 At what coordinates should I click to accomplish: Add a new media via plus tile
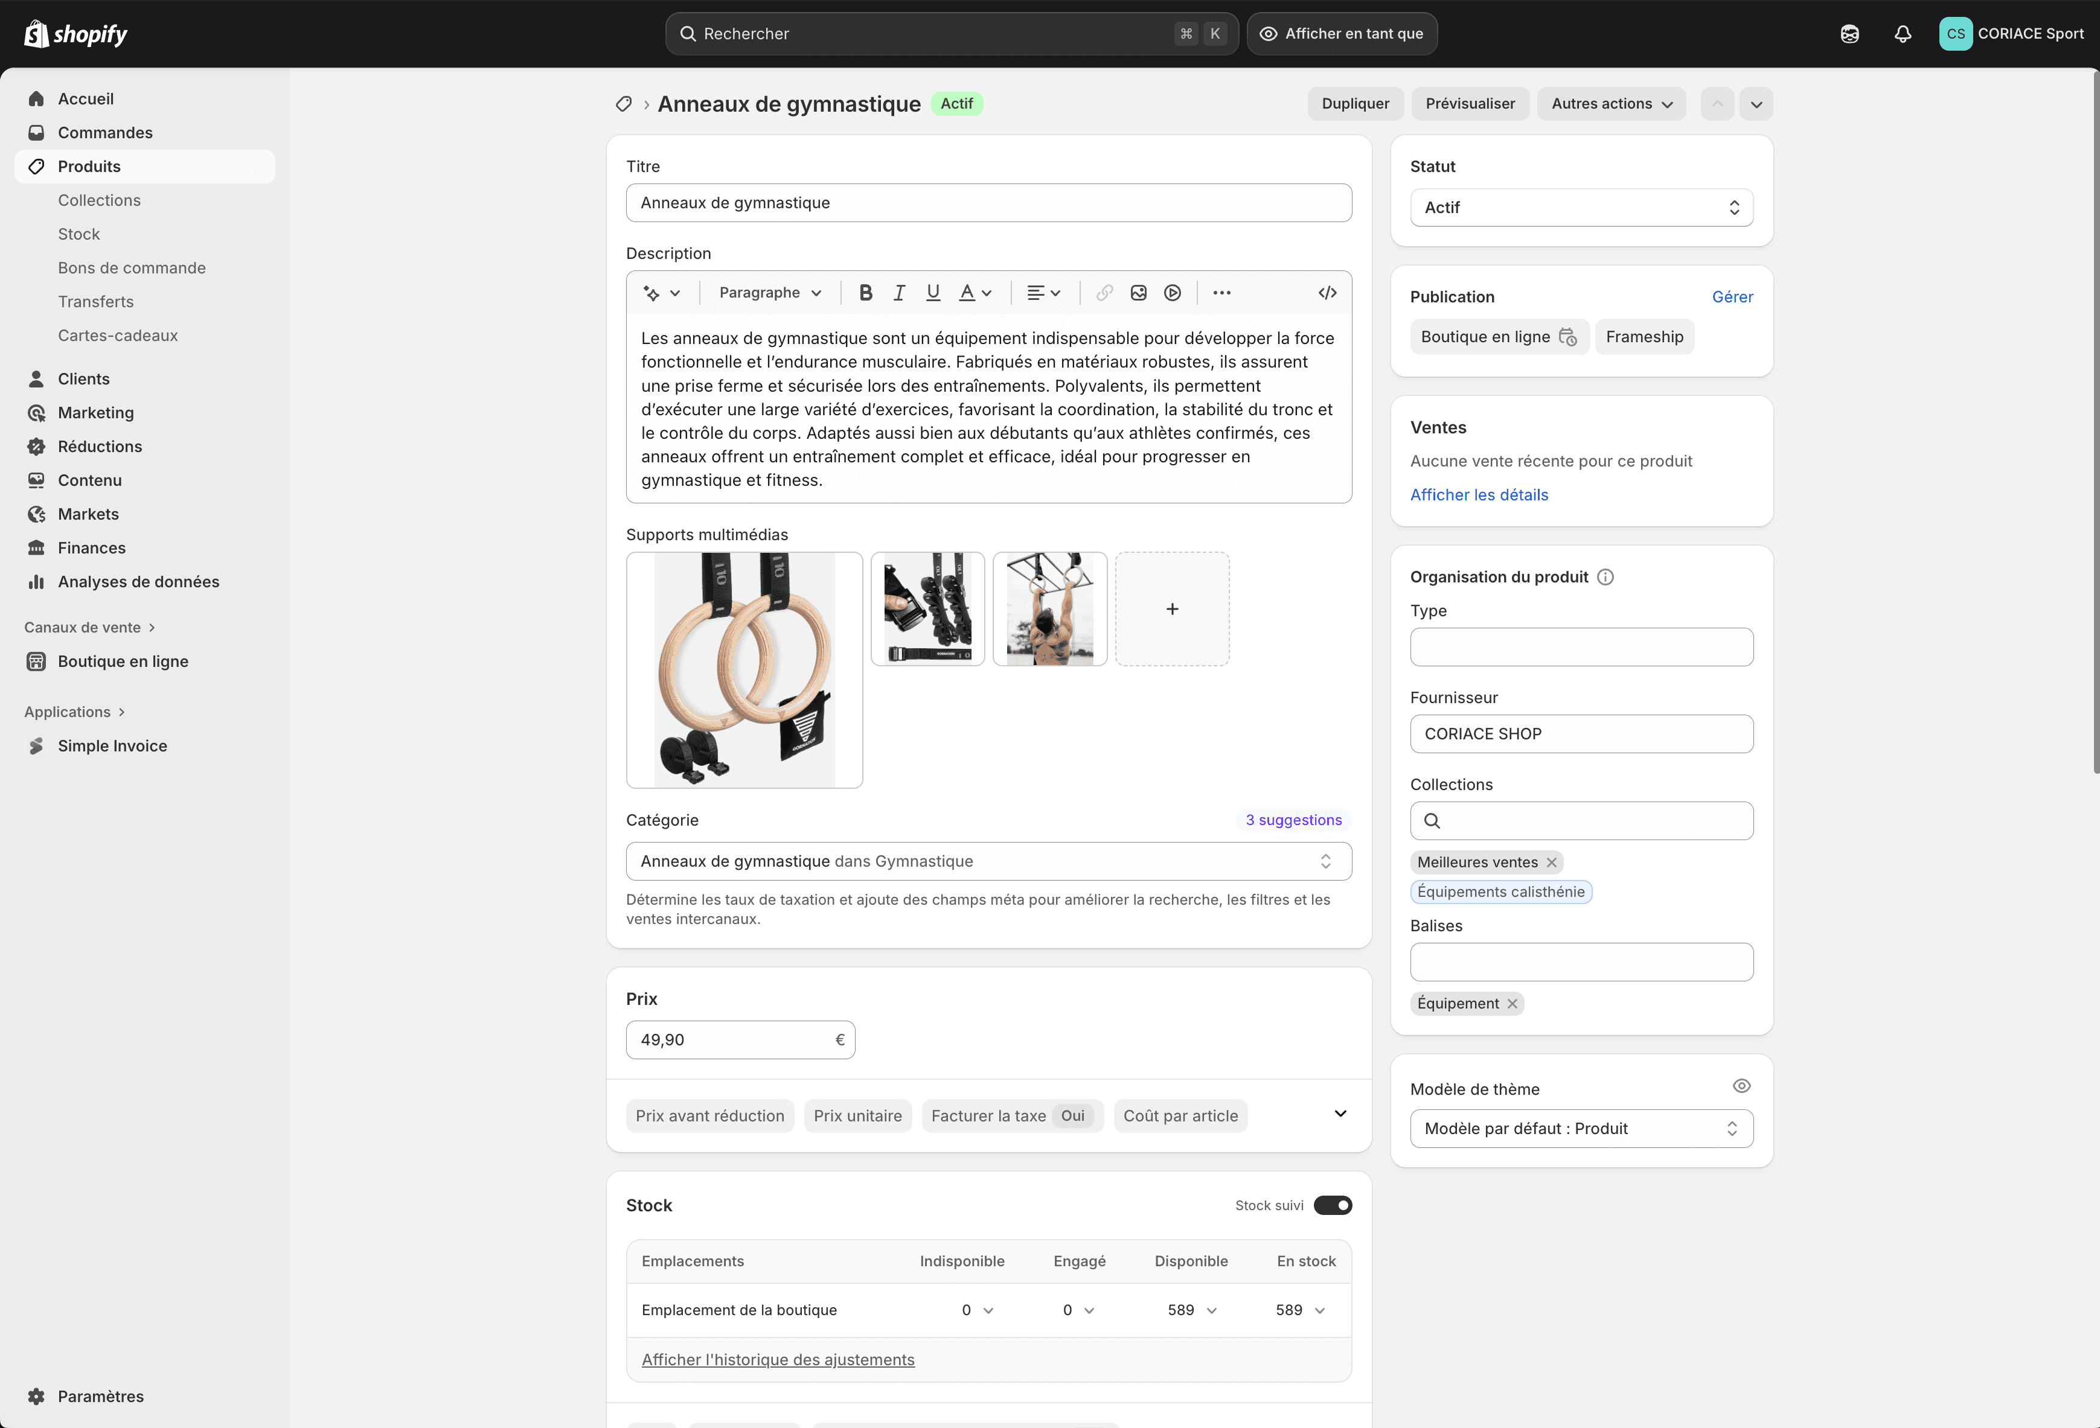click(1172, 609)
